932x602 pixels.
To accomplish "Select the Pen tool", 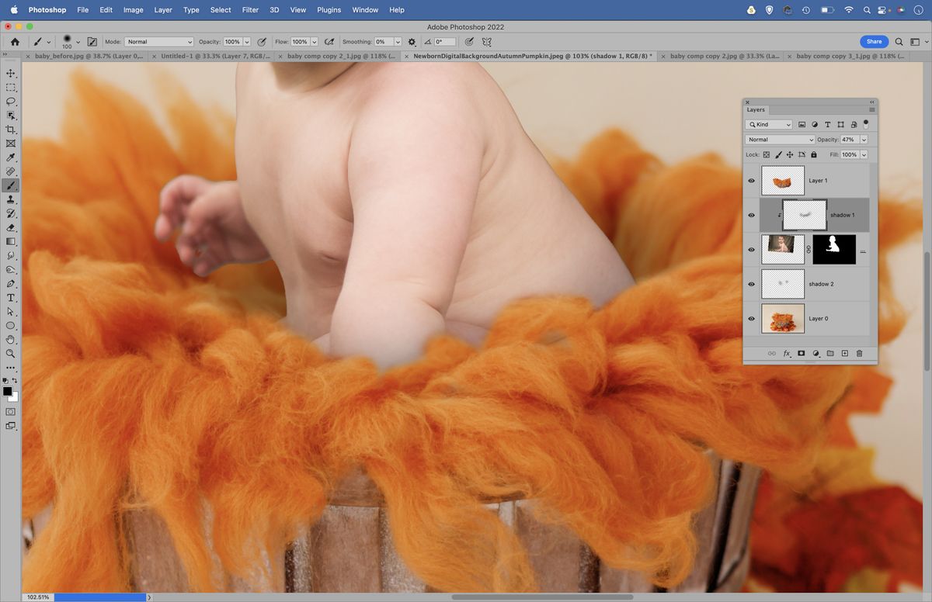I will point(11,284).
